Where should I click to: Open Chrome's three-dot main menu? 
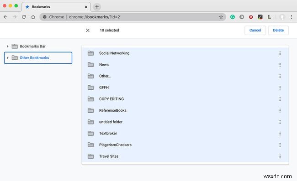[x=292, y=17]
